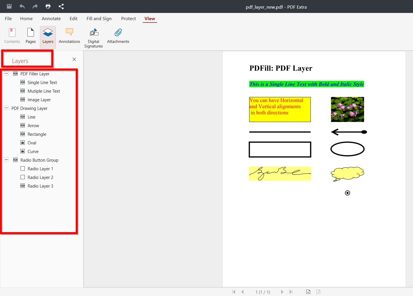Screen dimensions: 413x296
Task: Hide the Single Line Text layer
Action: point(22,82)
